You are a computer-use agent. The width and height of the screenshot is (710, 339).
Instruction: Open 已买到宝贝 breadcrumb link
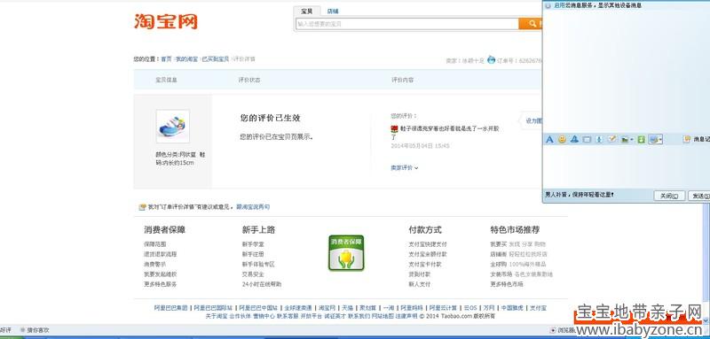(216, 59)
